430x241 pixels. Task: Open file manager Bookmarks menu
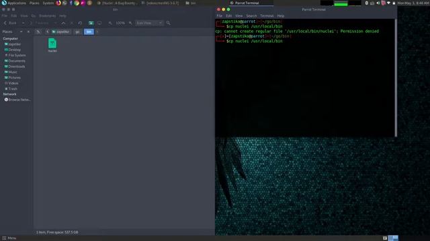click(47, 16)
